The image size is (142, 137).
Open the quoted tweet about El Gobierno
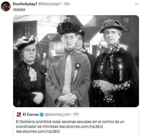coord(76,123)
